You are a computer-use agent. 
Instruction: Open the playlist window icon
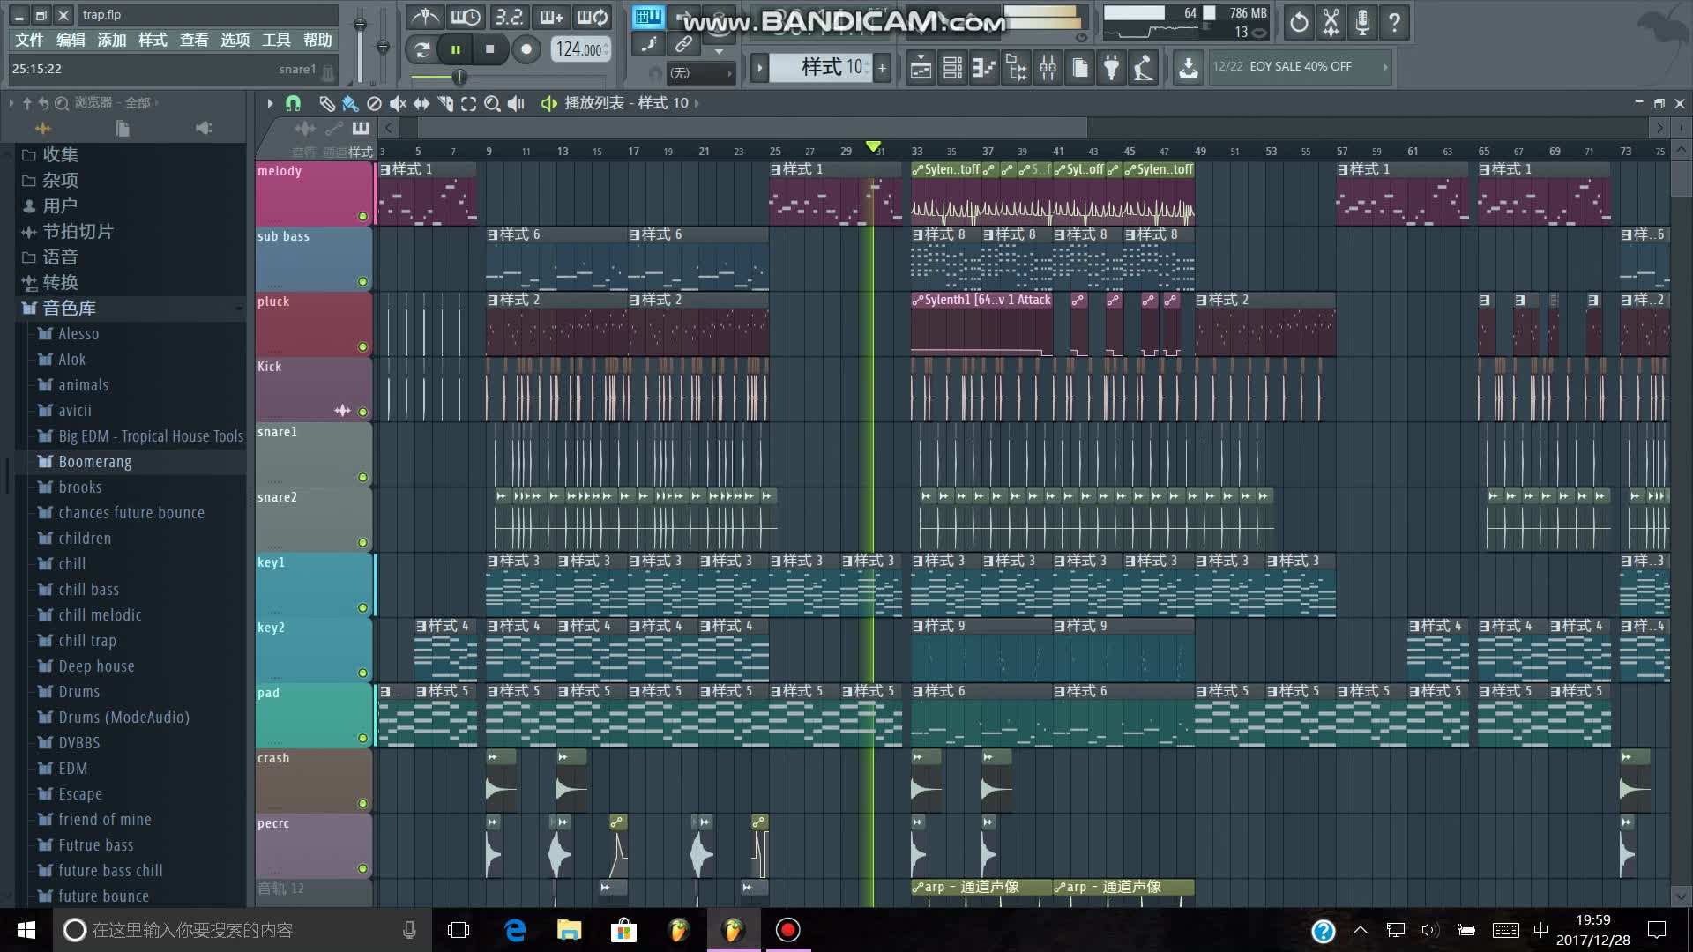921,68
